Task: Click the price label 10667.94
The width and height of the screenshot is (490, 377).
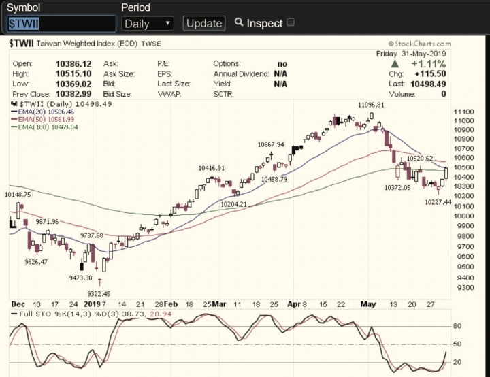Action: (271, 144)
